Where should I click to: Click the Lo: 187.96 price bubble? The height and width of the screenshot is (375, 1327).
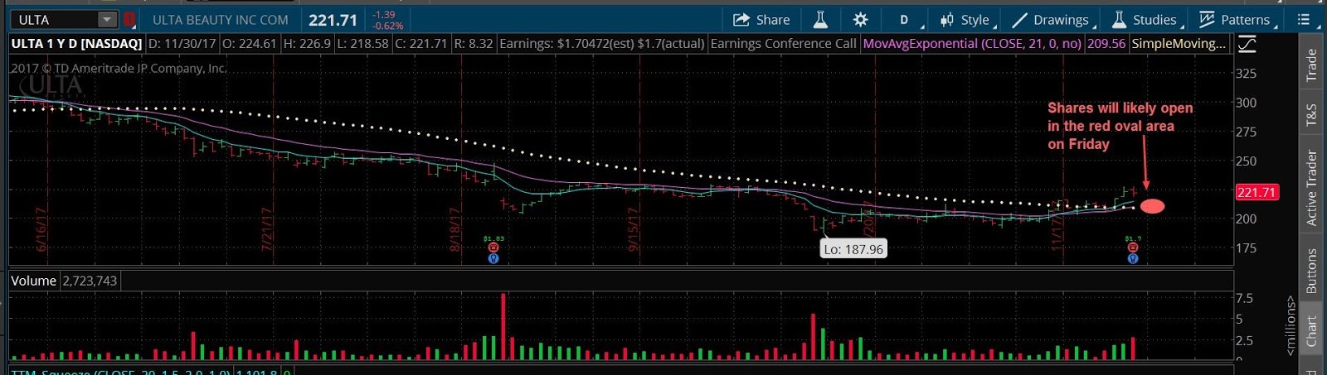[853, 249]
